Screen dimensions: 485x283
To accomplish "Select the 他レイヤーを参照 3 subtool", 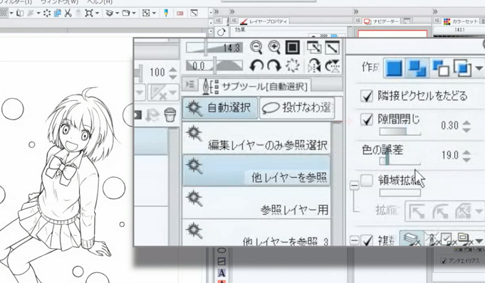I will [256, 233].
